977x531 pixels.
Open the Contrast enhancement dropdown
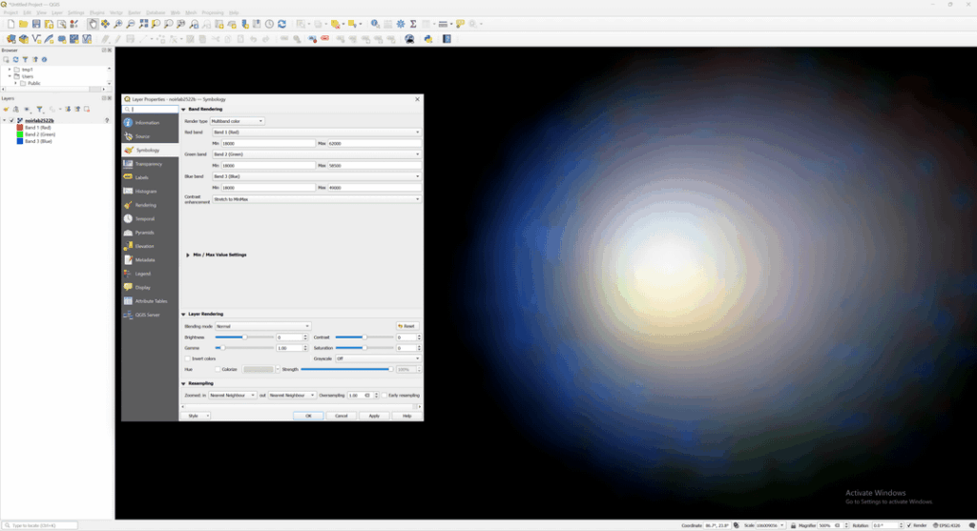317,199
